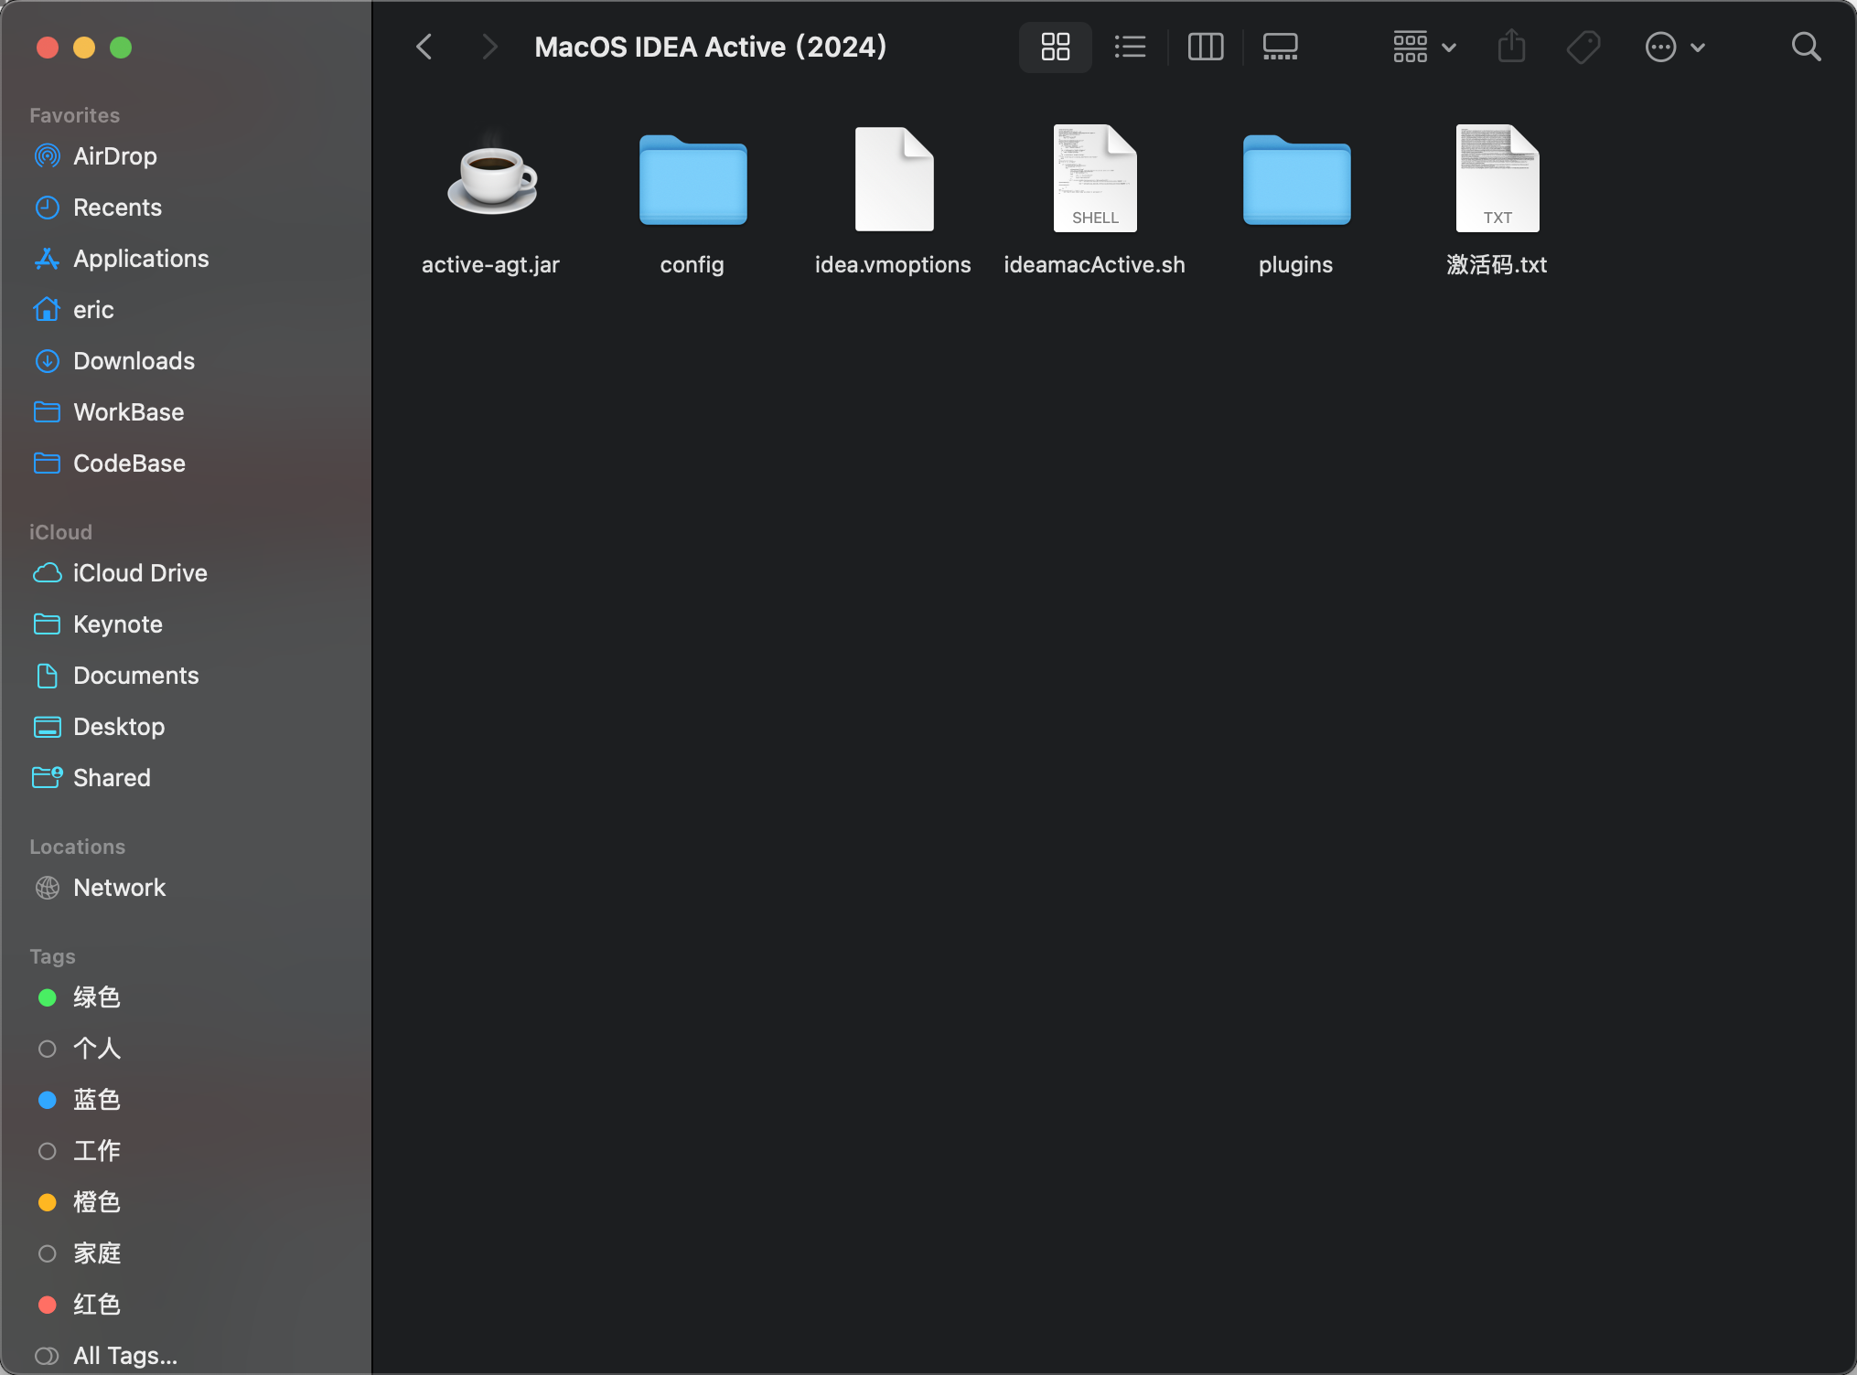Go forward to next folder
This screenshot has width=1857, height=1375.
click(x=489, y=47)
